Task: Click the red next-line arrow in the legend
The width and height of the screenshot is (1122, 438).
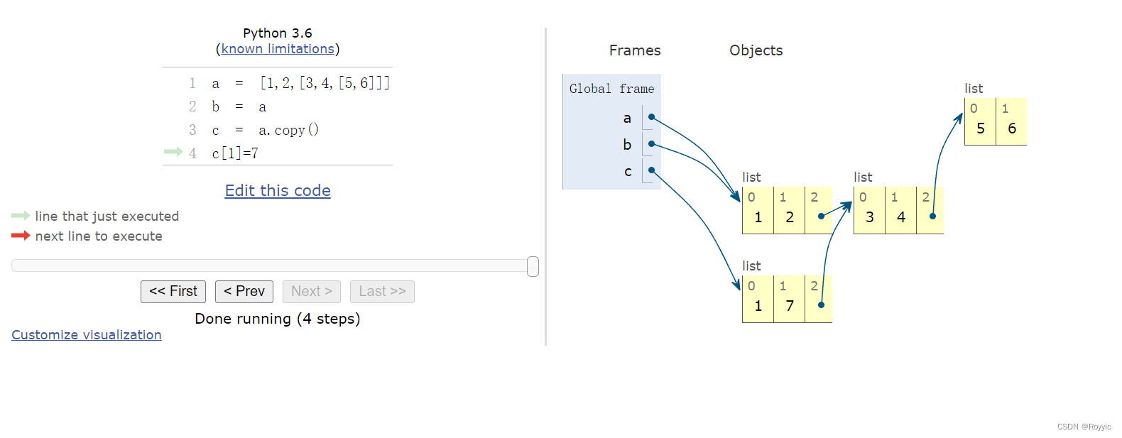Action: (21, 235)
